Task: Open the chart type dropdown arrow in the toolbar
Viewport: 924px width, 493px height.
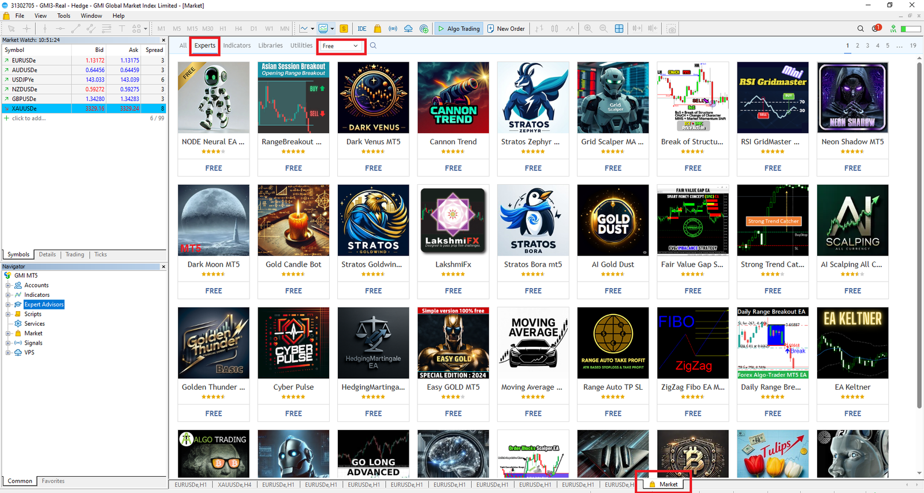Action: point(312,29)
